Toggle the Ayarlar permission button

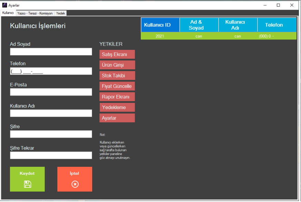coord(117,118)
